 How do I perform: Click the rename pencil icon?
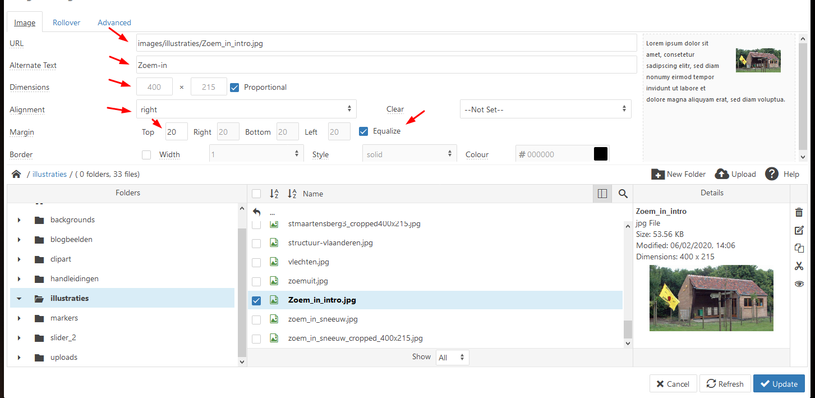(799, 230)
